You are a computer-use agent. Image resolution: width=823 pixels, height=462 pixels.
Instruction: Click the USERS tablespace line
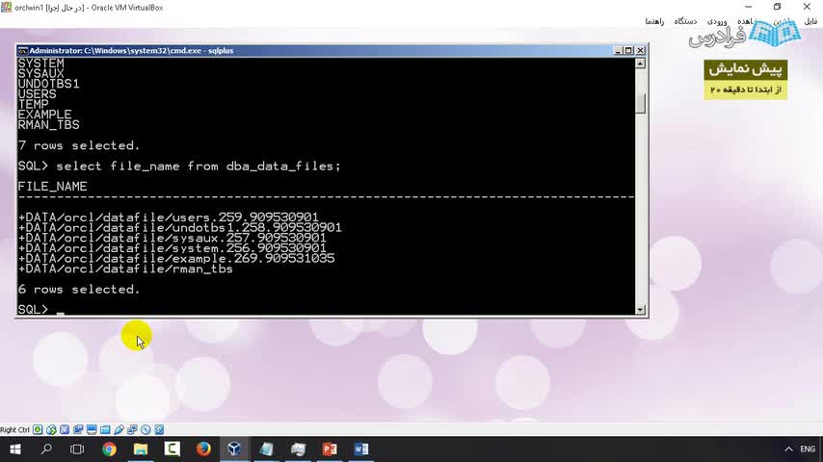[38, 94]
